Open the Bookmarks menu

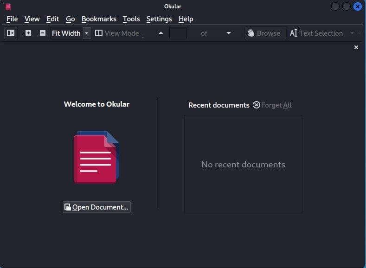tap(99, 19)
